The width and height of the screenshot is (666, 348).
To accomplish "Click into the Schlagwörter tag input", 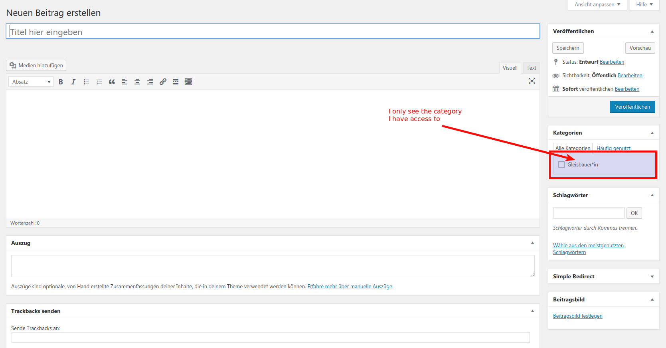I will (x=589, y=213).
